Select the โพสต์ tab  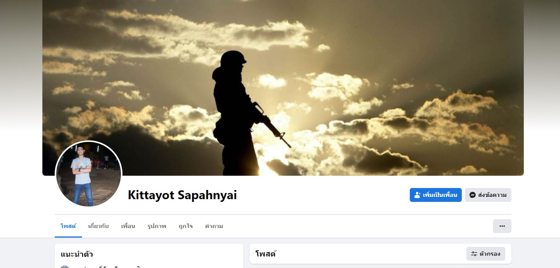(68, 226)
